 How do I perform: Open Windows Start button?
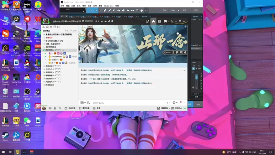[3, 152]
